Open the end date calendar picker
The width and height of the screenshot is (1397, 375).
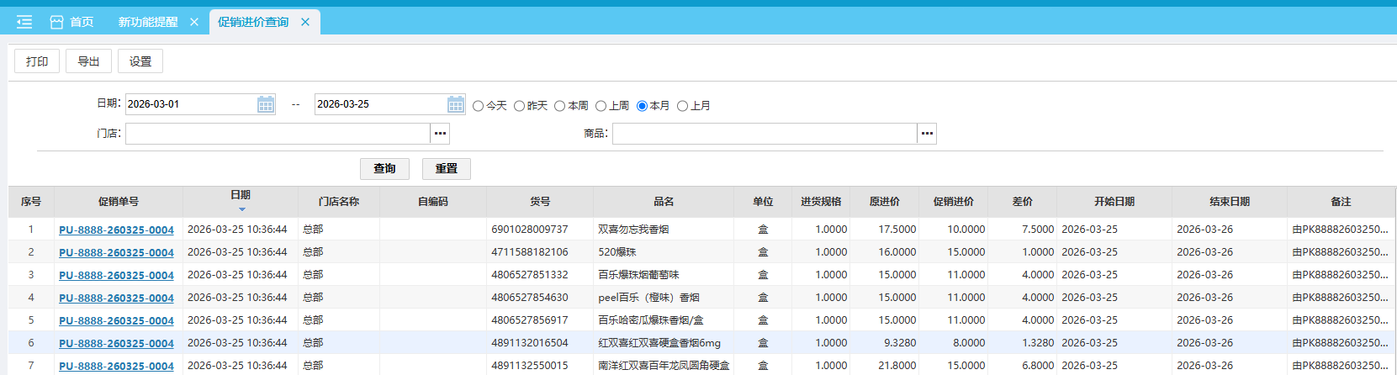pos(456,104)
